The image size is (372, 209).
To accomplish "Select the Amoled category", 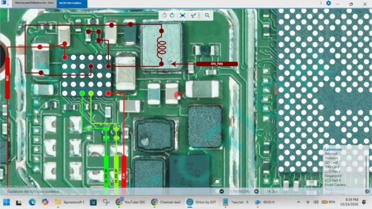I will tap(331, 153).
